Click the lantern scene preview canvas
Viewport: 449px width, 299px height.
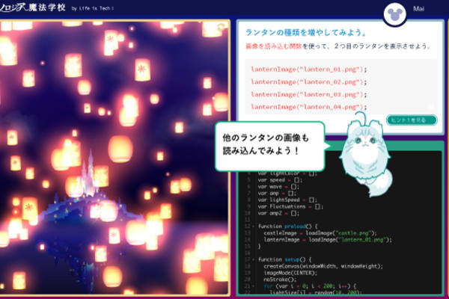click(114, 158)
